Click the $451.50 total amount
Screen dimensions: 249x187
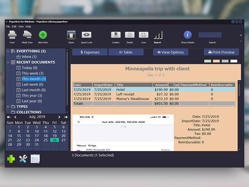click(161, 104)
